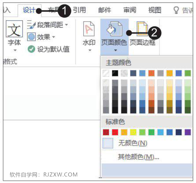Viewport: 196px width, 183px height.
Task: Open 其他颜色(M)... dialog entry
Action: tap(147, 157)
